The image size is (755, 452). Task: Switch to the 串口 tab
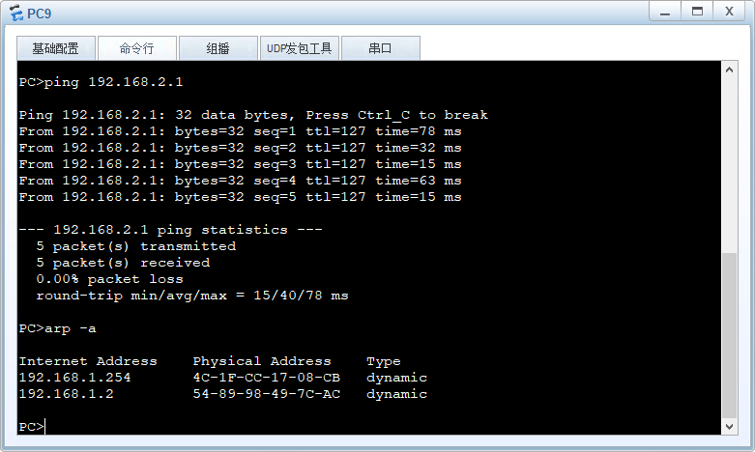pos(380,48)
